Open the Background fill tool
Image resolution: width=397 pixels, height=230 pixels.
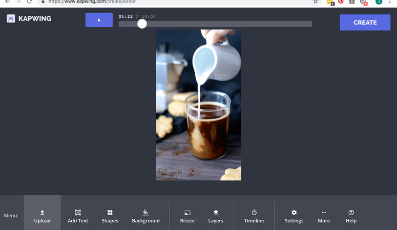click(x=145, y=216)
